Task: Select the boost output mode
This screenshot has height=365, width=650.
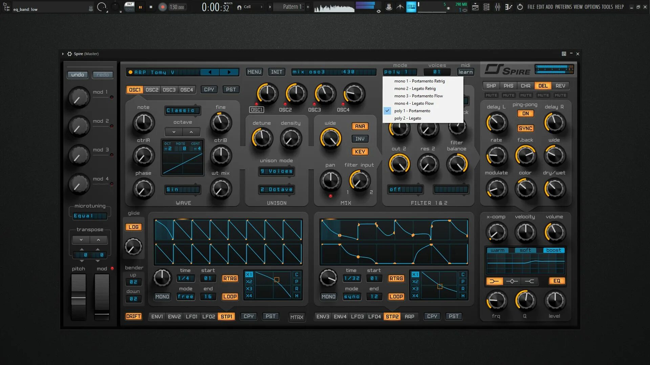Action: pos(554,250)
